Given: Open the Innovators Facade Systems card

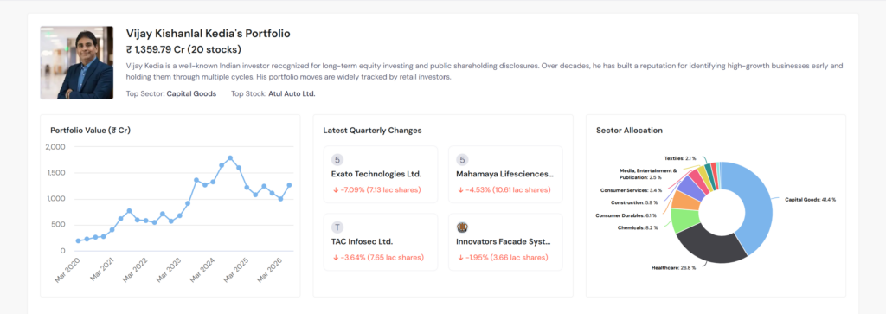Looking at the screenshot, I should [x=505, y=241].
